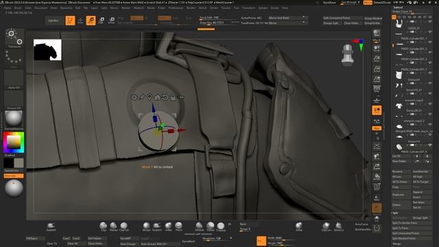The height and width of the screenshot is (247, 439).
Task: Open the Render menu
Action: coord(191,8)
